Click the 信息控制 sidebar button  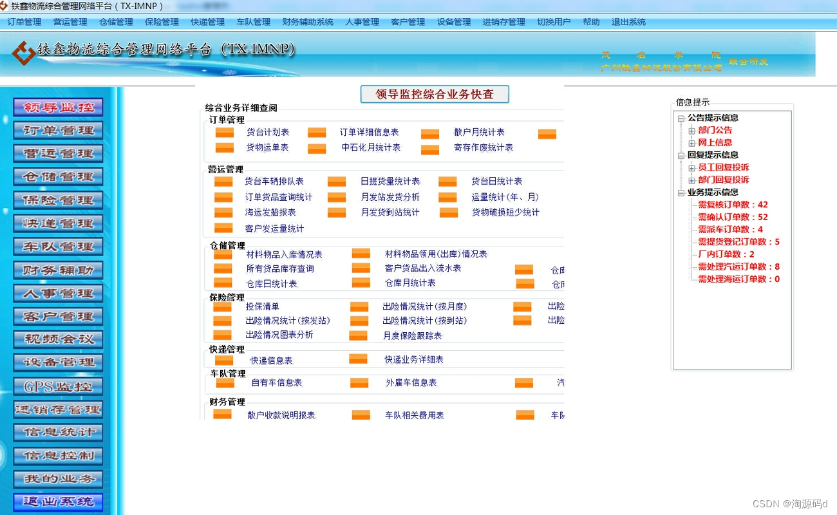coord(59,456)
